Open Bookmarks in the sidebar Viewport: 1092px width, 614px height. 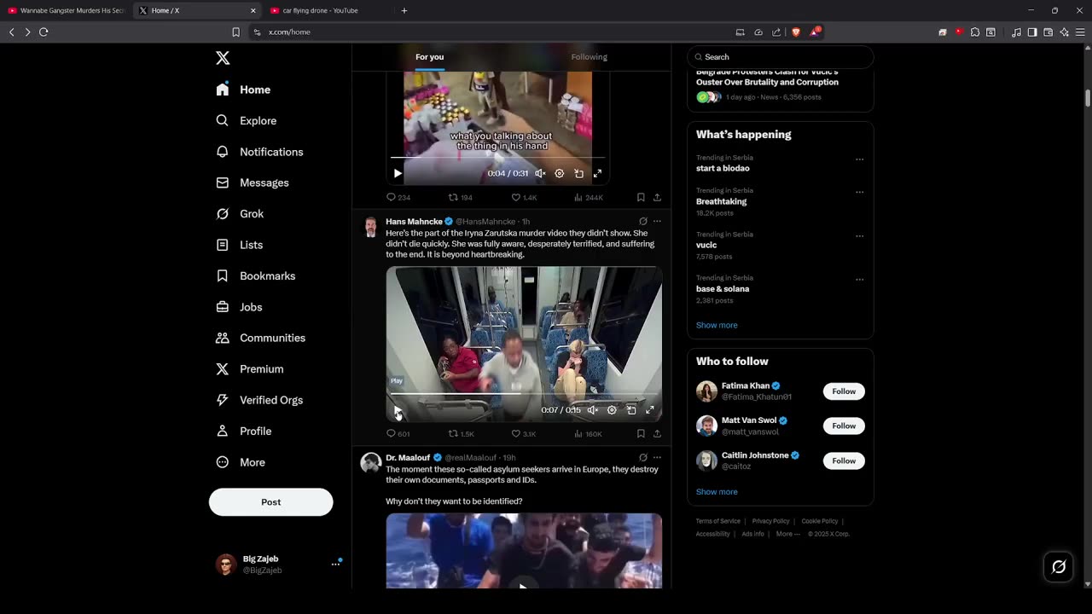(255, 275)
